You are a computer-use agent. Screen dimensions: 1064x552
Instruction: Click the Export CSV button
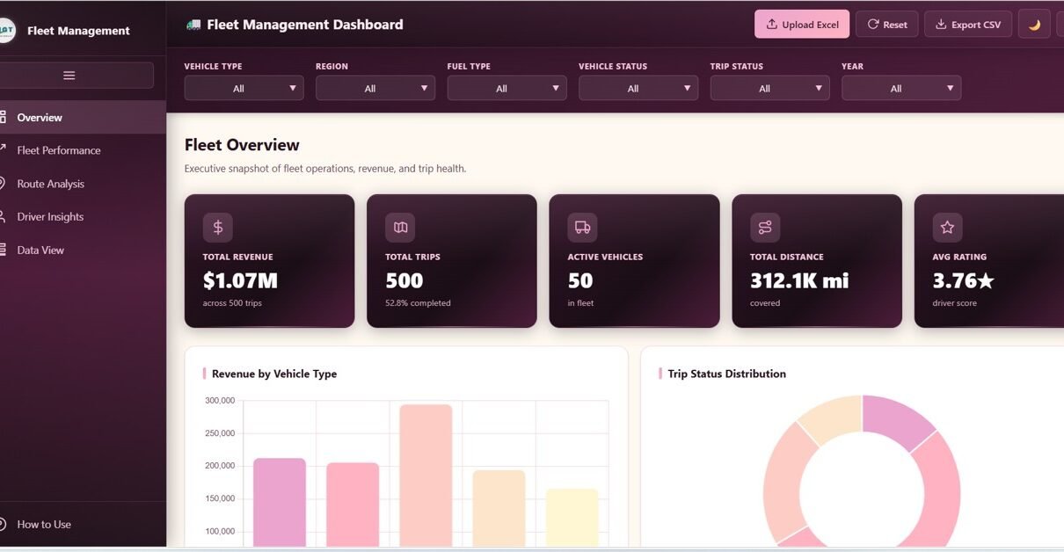968,25
